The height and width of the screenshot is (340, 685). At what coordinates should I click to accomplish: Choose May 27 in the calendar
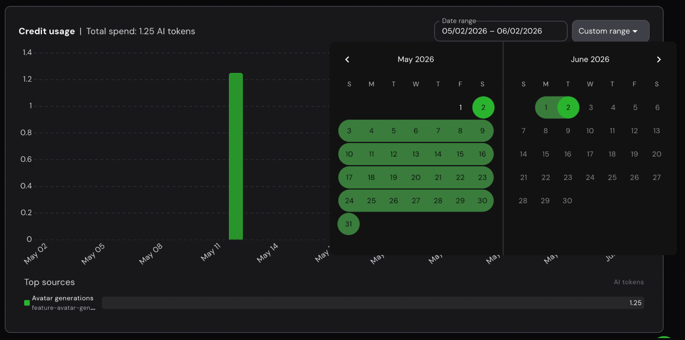pos(415,200)
